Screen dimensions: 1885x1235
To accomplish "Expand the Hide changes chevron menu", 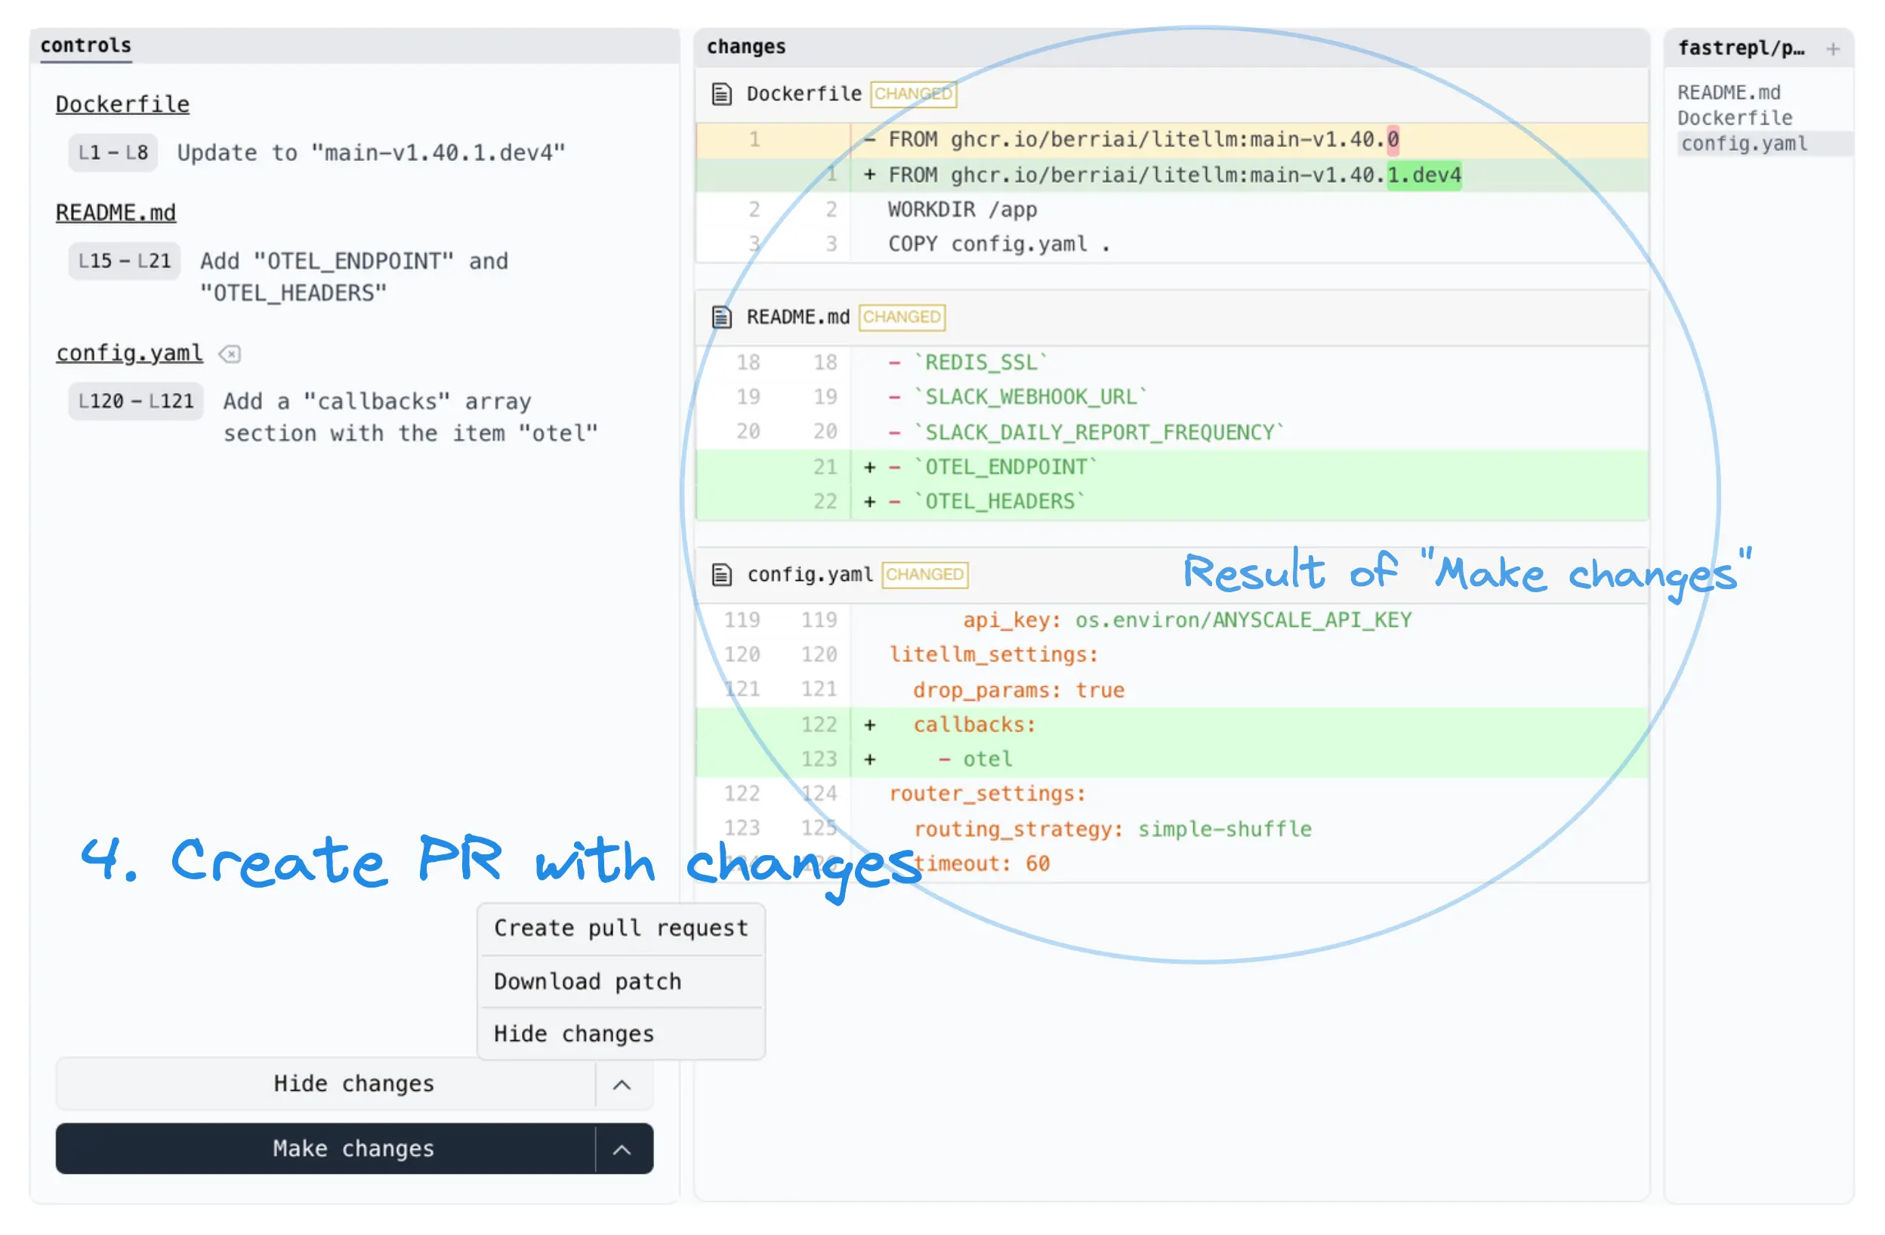I will 622,1085.
